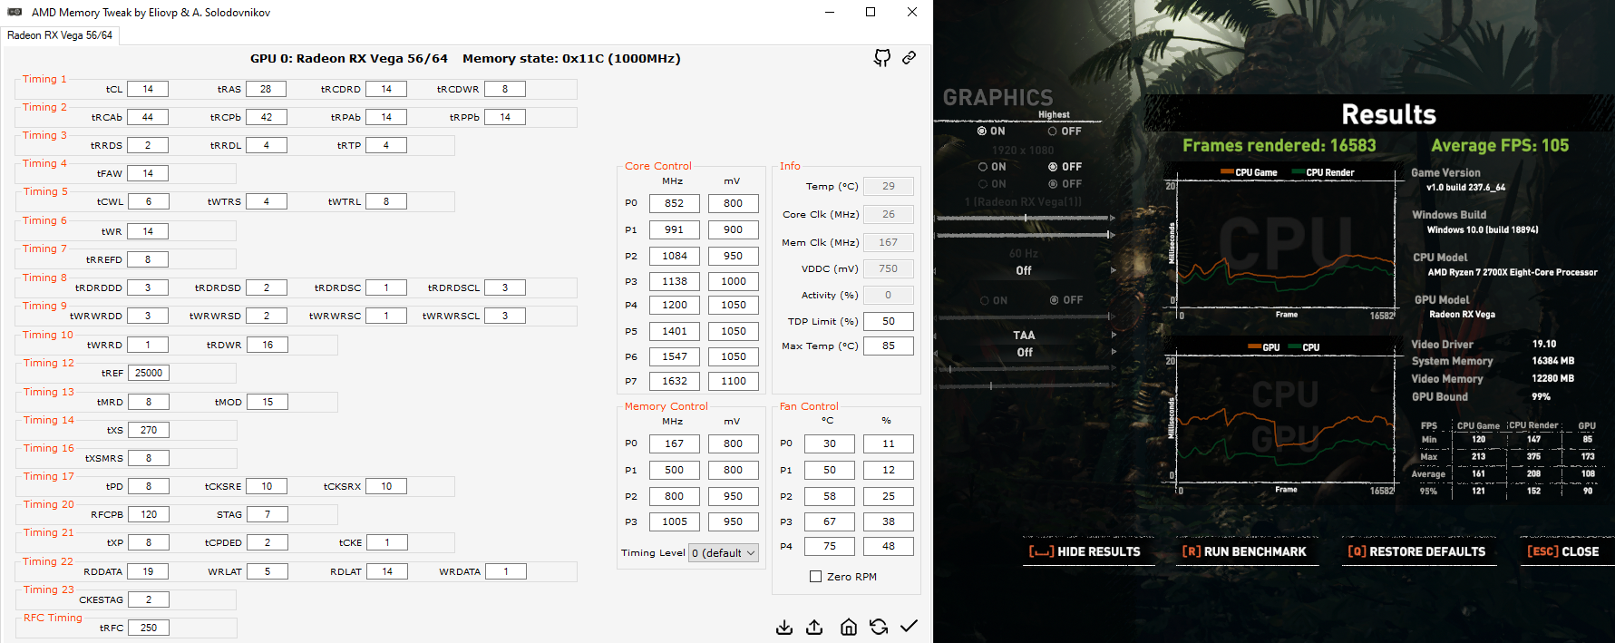Viewport: 1615px width, 643px height.
Task: Click right arrow of Off below TAA
Action: (x=1114, y=352)
